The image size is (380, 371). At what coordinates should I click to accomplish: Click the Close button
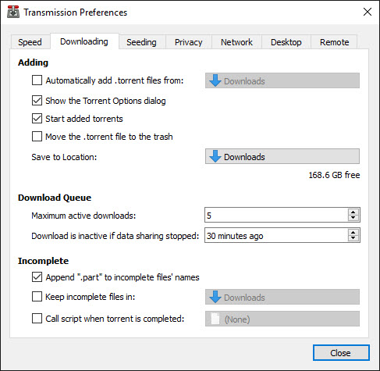click(341, 353)
